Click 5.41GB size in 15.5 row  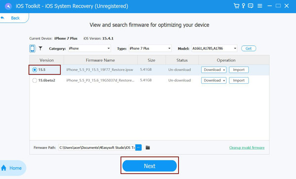146,70
